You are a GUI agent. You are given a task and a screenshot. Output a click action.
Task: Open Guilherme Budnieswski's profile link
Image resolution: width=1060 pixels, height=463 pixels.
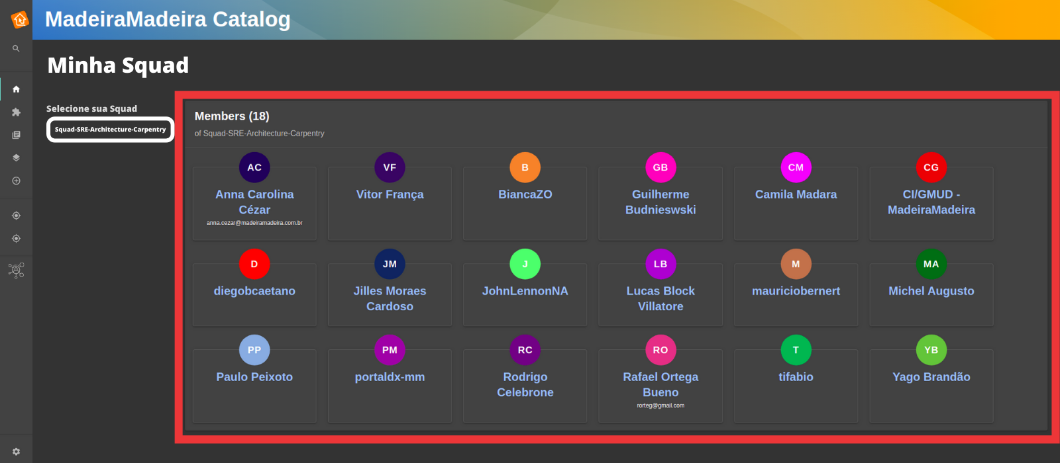(661, 202)
